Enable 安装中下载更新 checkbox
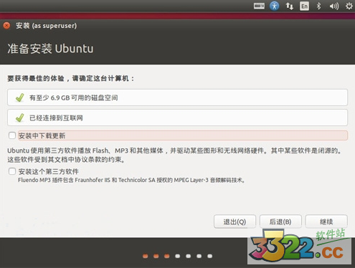 pyautogui.click(x=12, y=135)
